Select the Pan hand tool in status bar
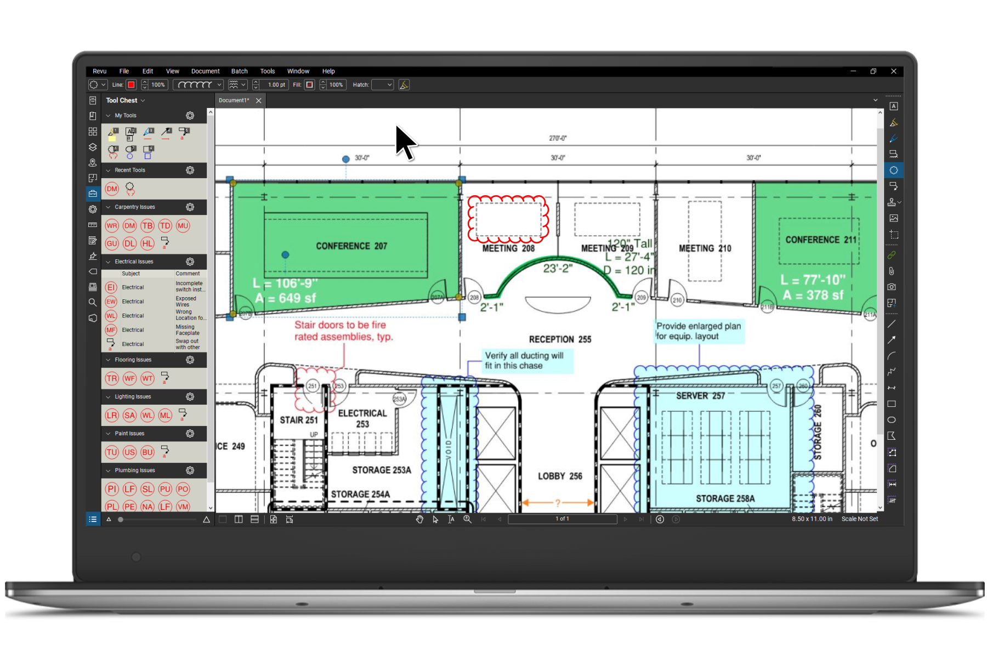987x647 pixels. coord(419,519)
